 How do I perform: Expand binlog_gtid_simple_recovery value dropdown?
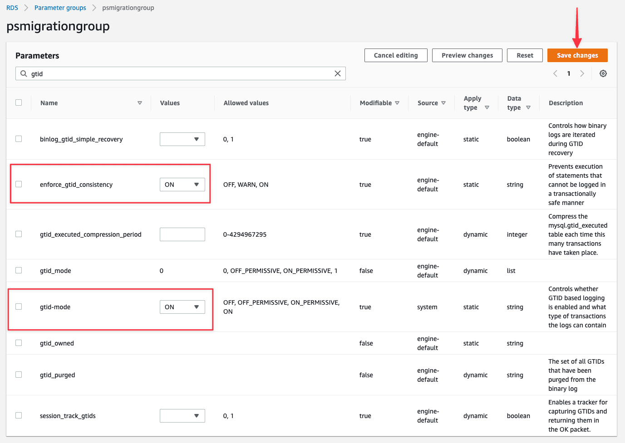coord(182,139)
